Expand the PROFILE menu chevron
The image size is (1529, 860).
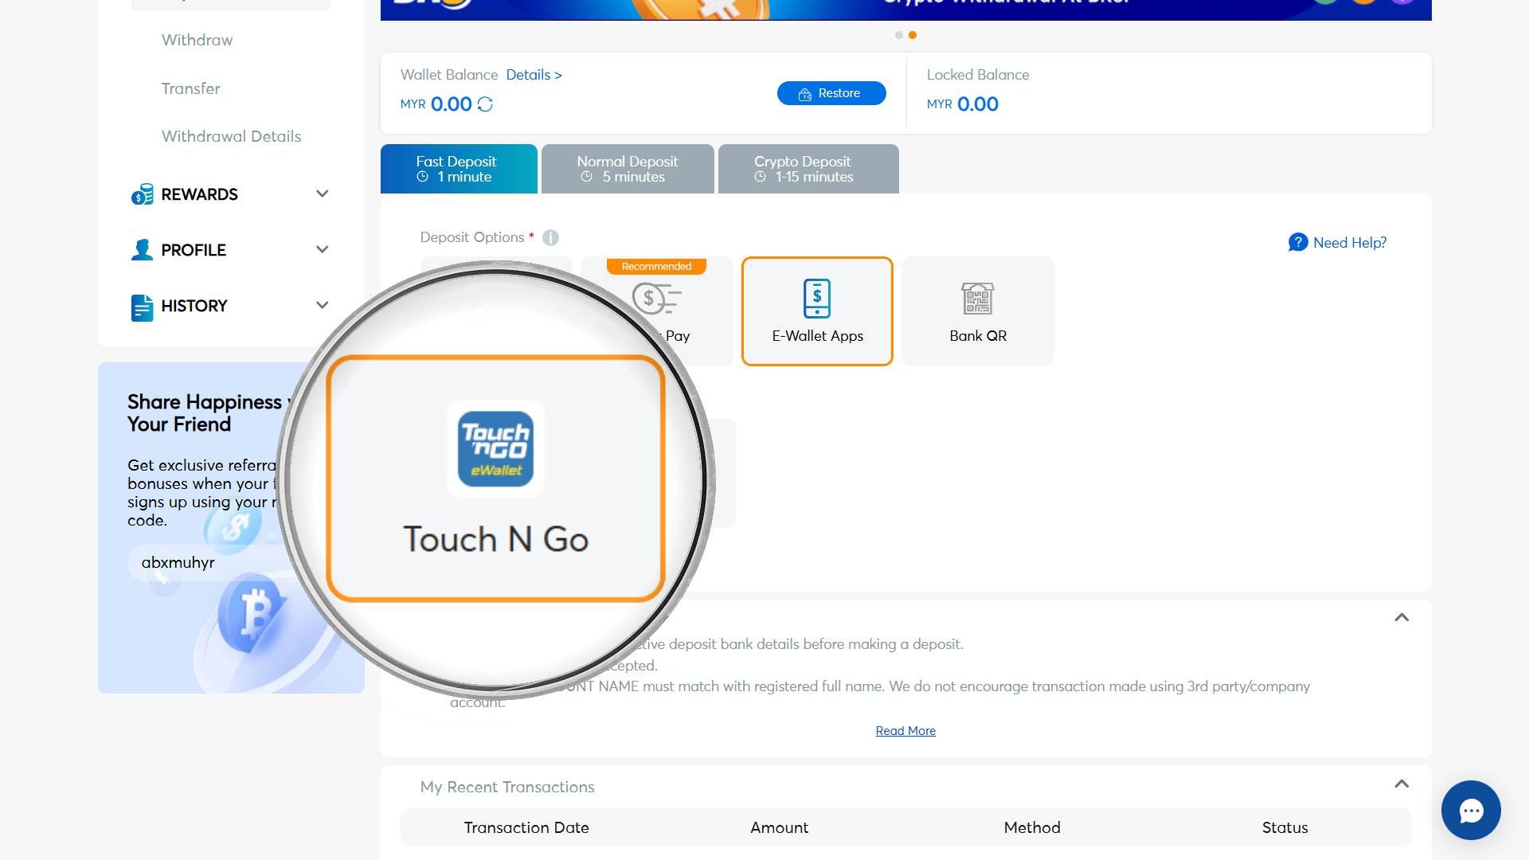322,249
